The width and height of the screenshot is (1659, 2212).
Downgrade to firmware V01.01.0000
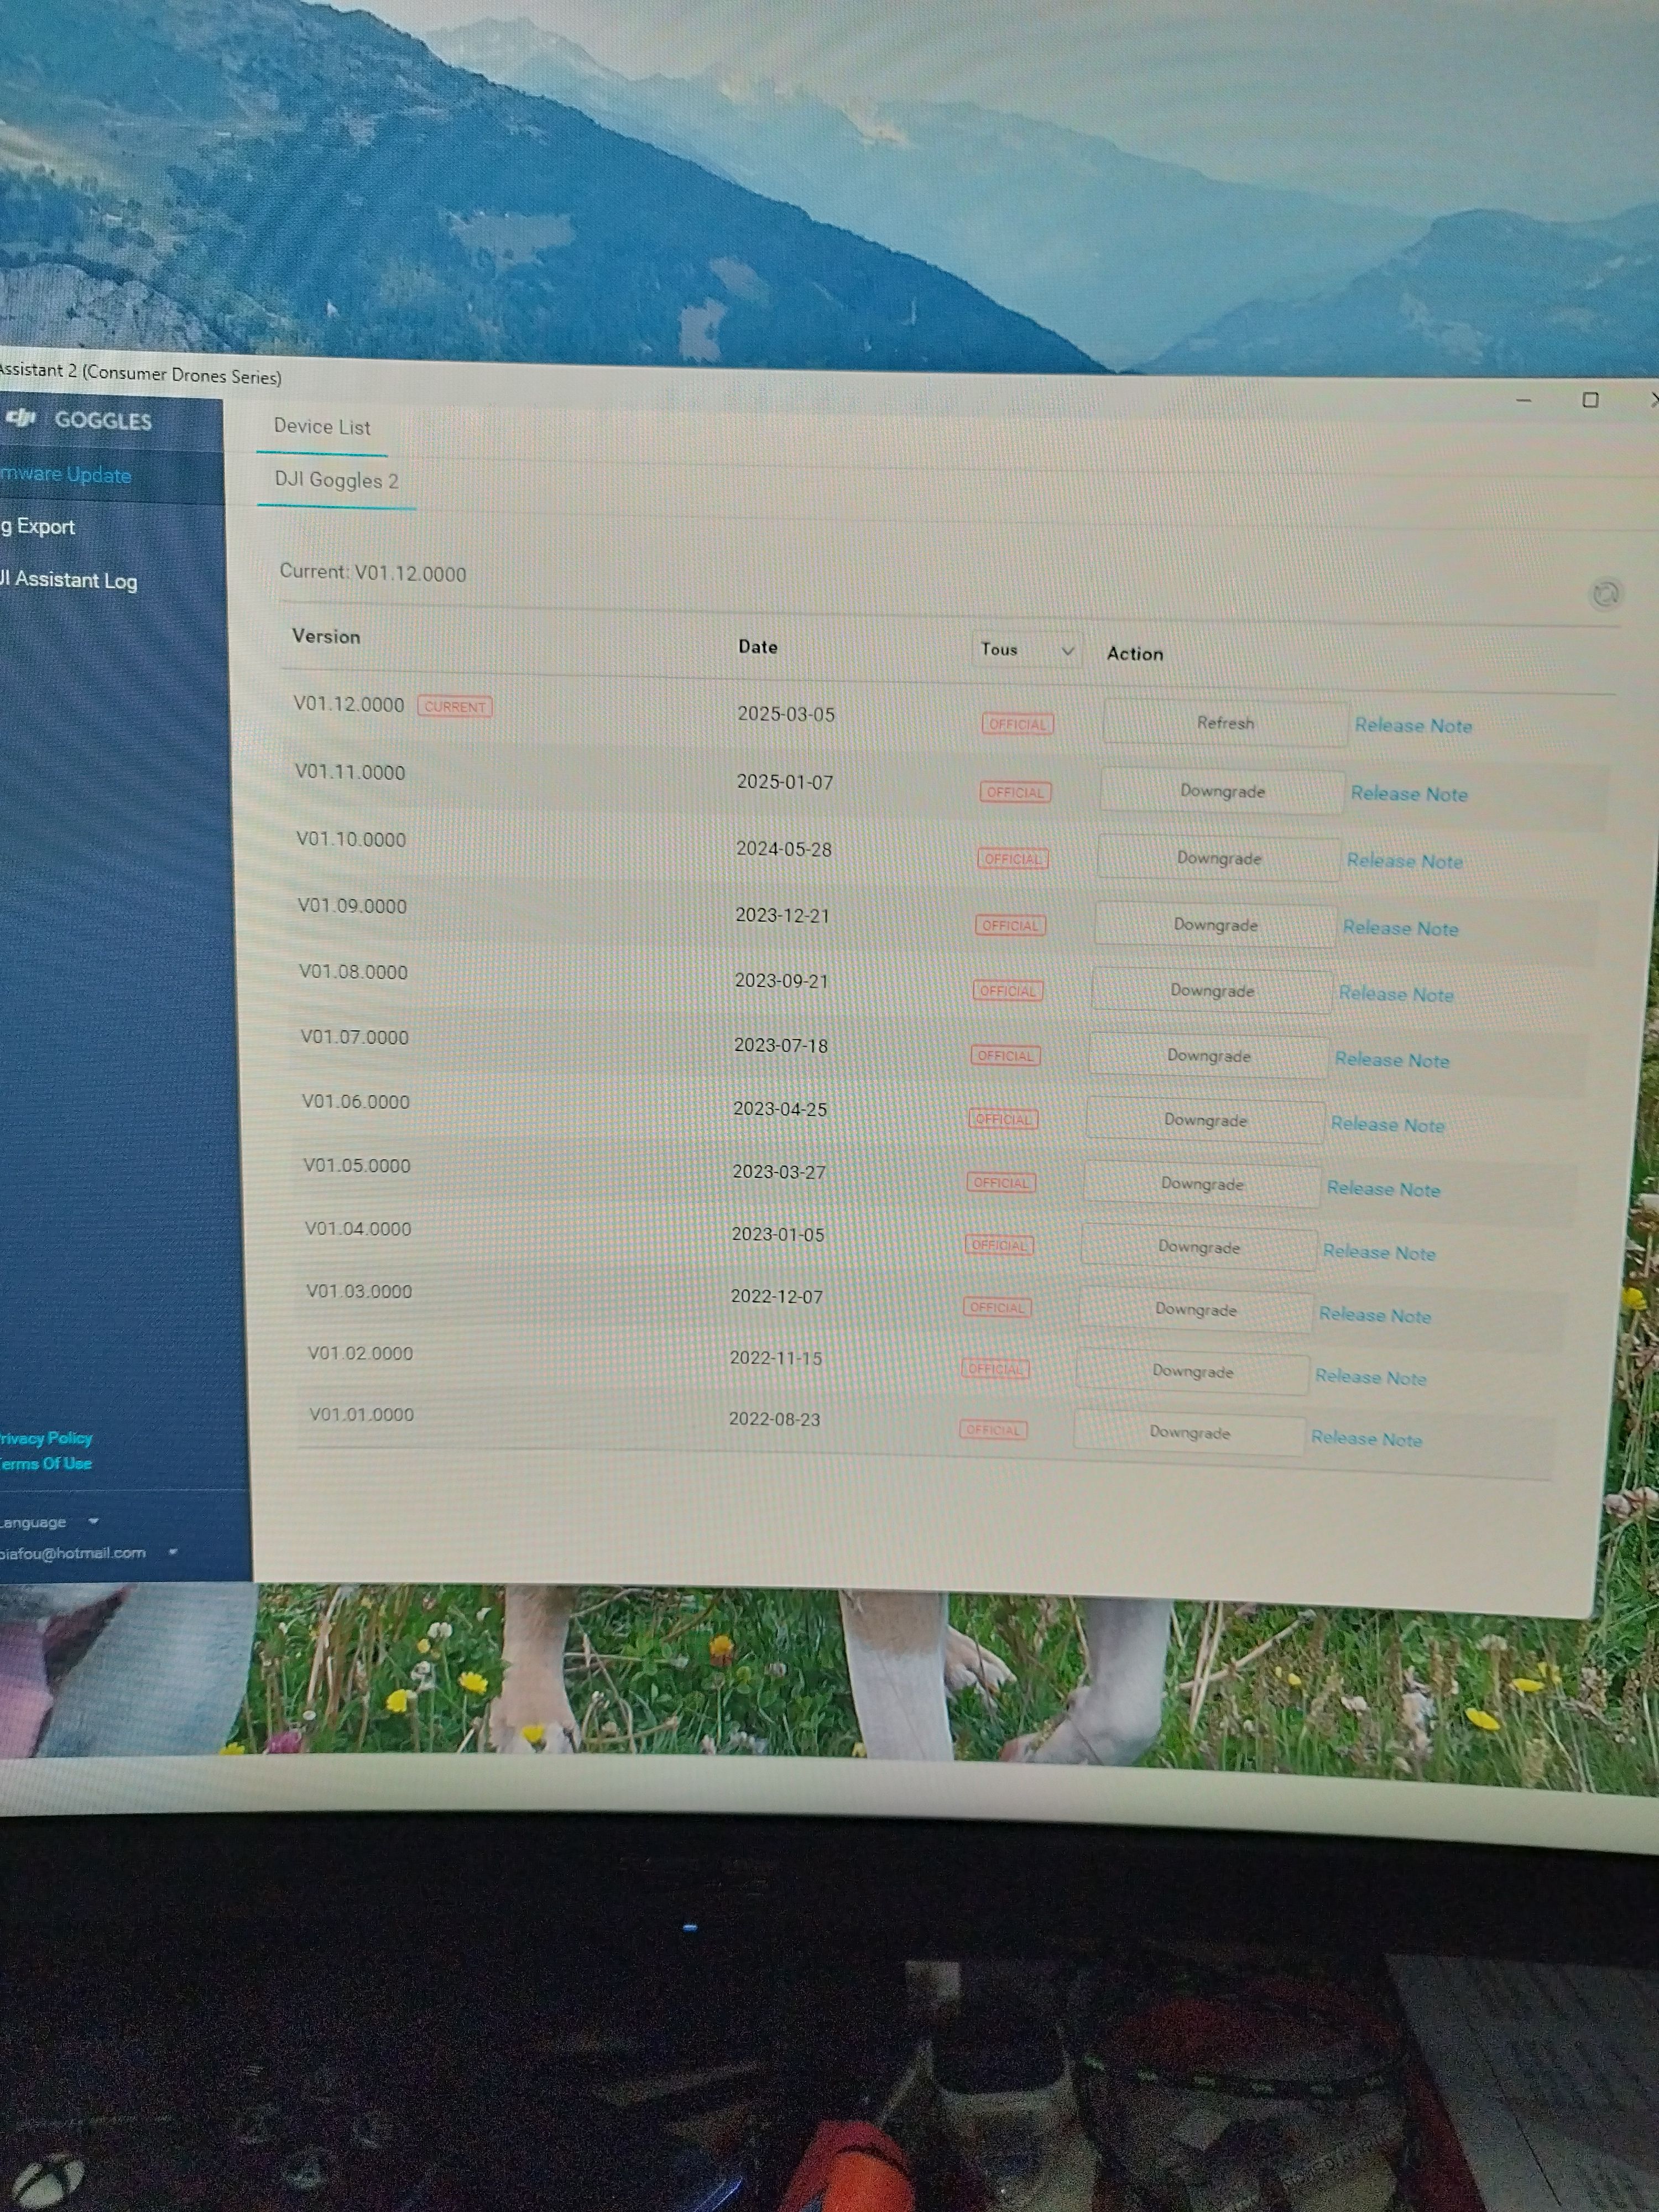click(x=1189, y=1432)
